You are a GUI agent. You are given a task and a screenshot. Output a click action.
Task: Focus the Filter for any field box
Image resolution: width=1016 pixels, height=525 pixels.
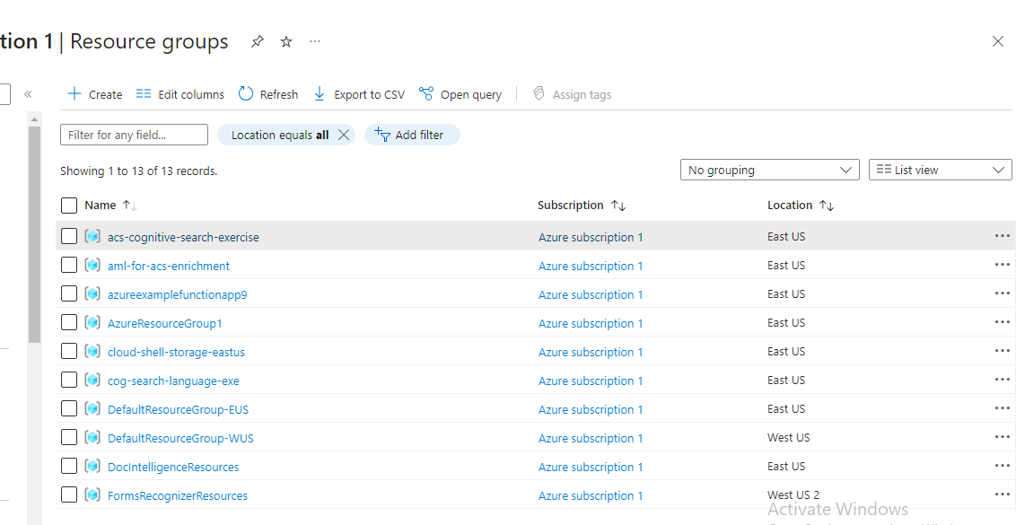pyautogui.click(x=134, y=135)
